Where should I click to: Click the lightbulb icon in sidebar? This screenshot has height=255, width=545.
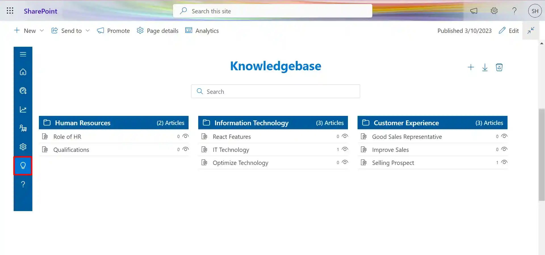(23, 165)
